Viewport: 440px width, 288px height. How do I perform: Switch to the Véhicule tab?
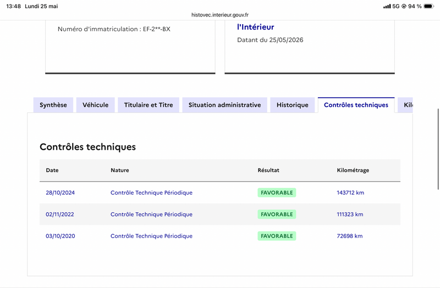95,105
